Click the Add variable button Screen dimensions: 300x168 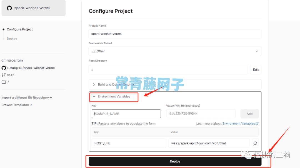click(x=249, y=114)
